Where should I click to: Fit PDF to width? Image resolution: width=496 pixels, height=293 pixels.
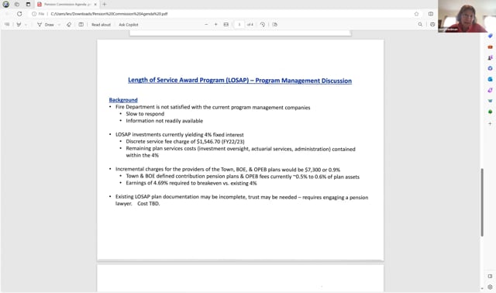(226, 24)
